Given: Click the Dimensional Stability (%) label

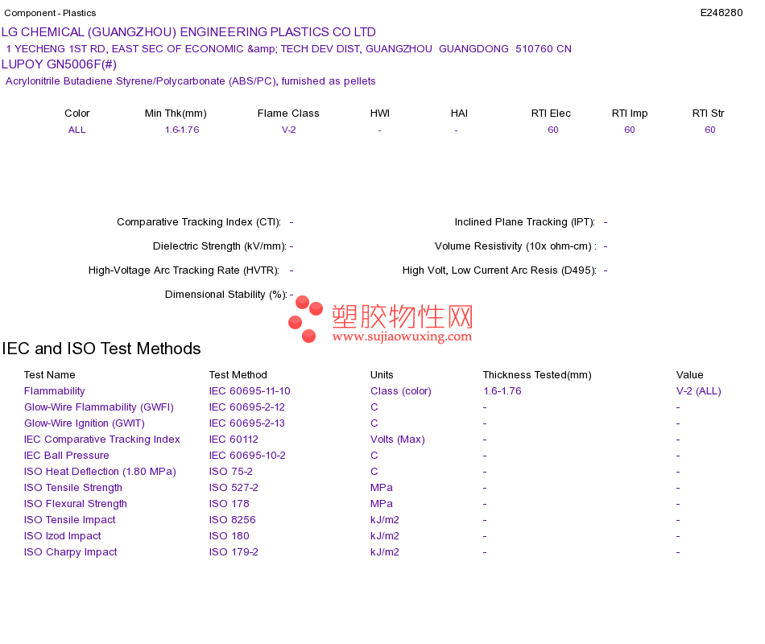Looking at the screenshot, I should click(226, 295).
